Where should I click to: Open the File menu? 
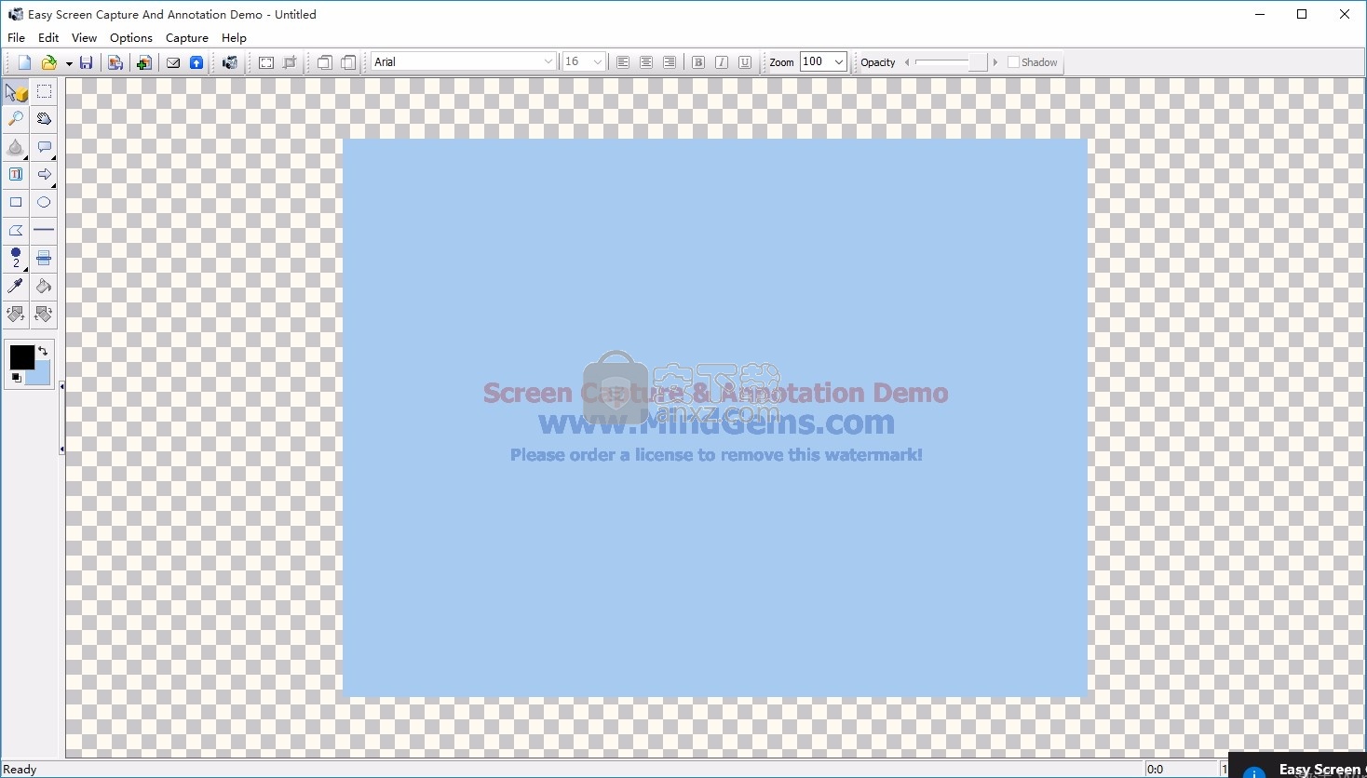[x=16, y=38]
